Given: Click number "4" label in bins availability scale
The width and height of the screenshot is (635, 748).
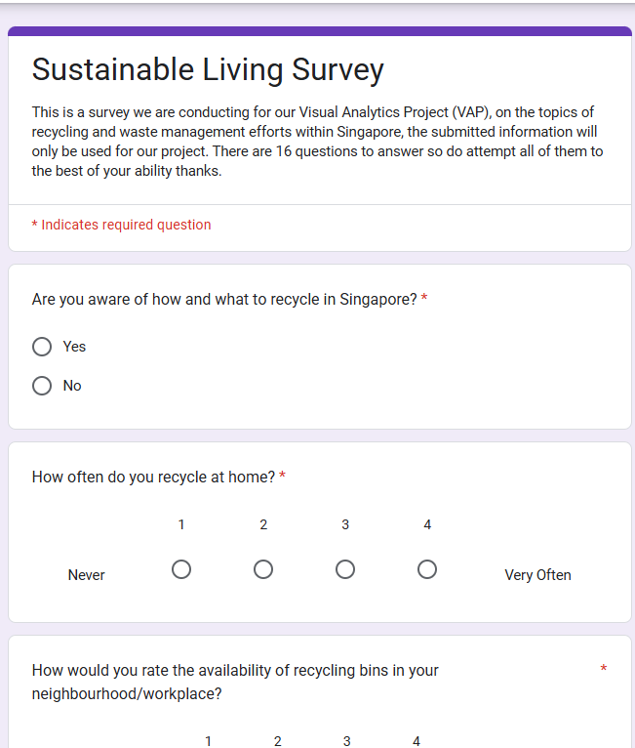Looking at the screenshot, I should (417, 741).
